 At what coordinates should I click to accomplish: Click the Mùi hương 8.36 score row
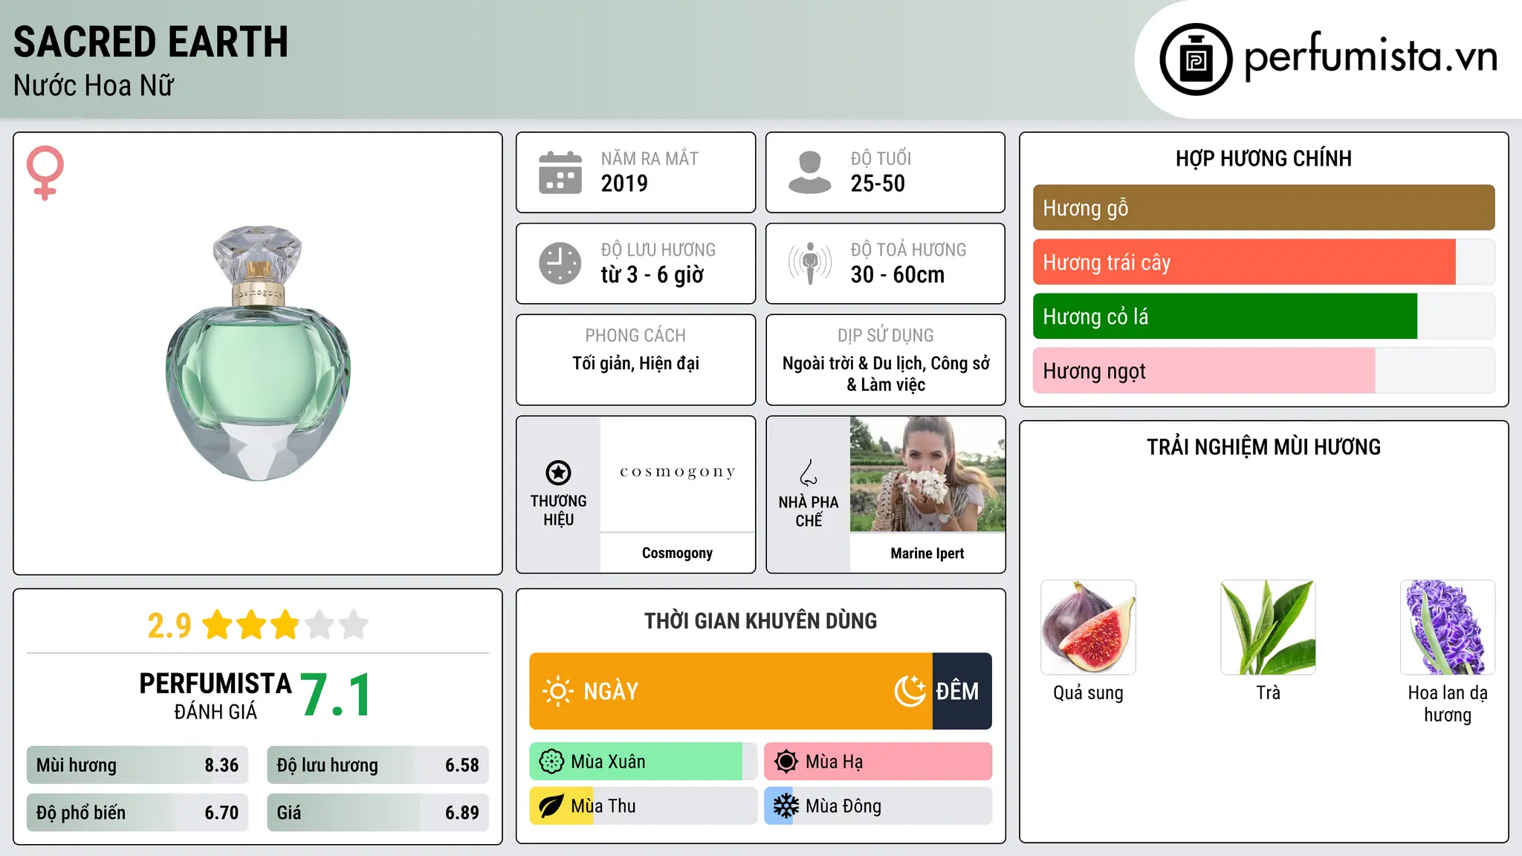point(137,765)
